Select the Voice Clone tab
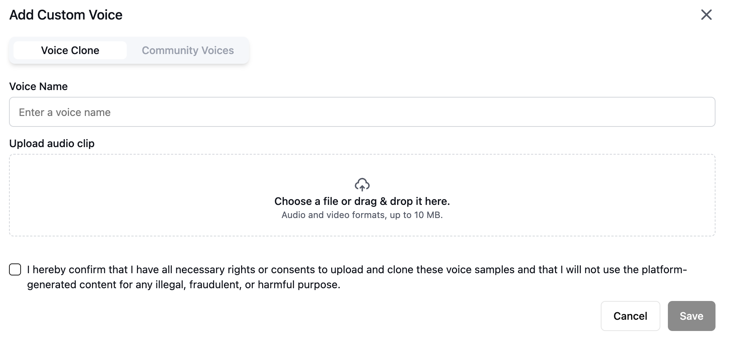 [70, 50]
